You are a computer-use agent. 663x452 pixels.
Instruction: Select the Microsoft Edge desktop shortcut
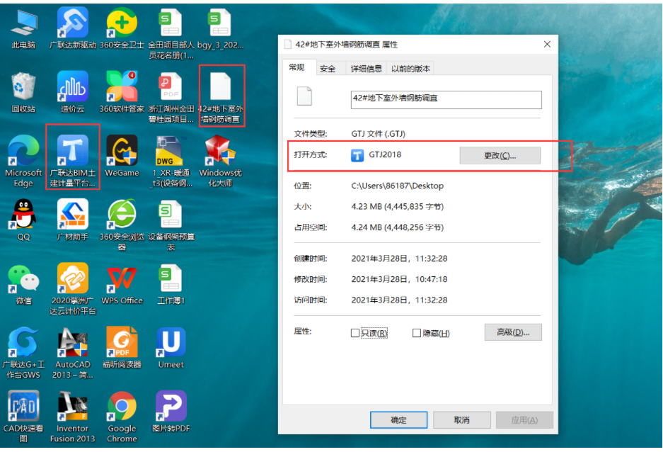click(23, 162)
